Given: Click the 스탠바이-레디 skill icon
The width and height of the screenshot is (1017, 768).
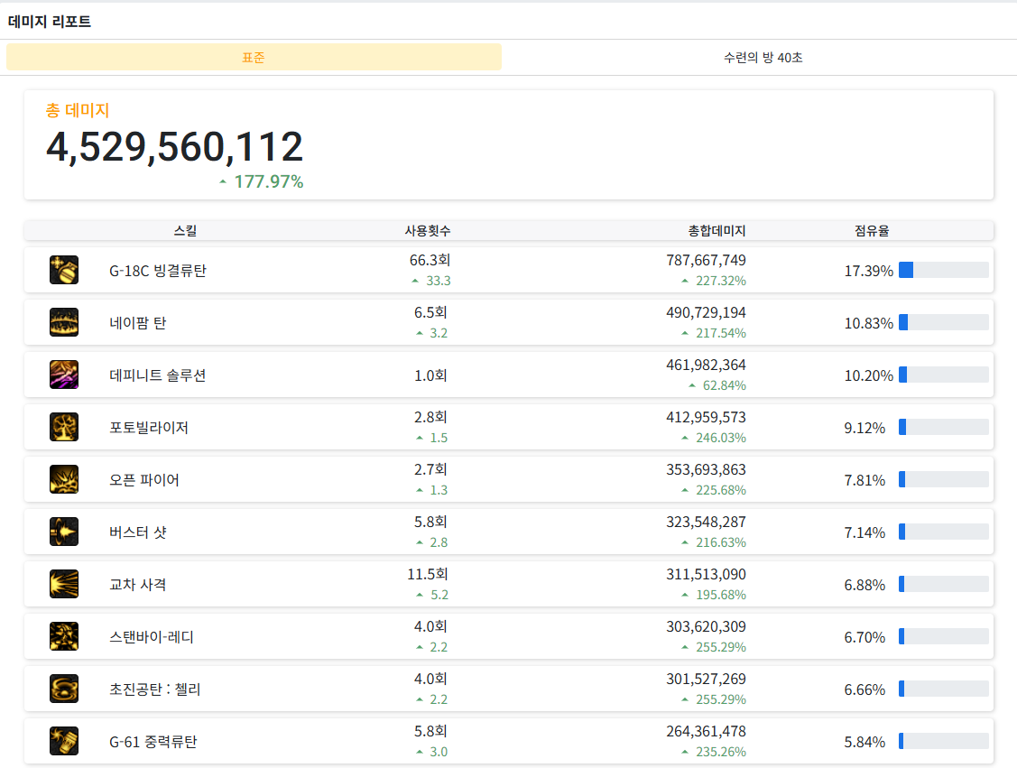Looking at the screenshot, I should point(64,636).
